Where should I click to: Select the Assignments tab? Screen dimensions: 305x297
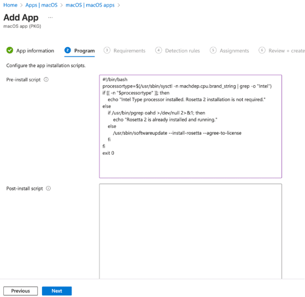pyautogui.click(x=234, y=51)
